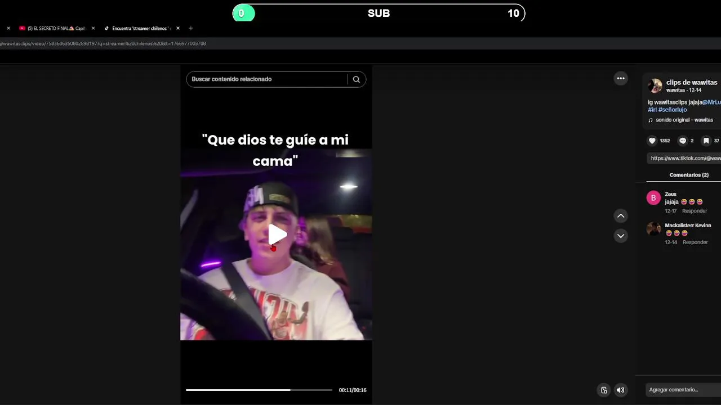Open the comment bubble icon
The width and height of the screenshot is (721, 405).
click(x=683, y=141)
